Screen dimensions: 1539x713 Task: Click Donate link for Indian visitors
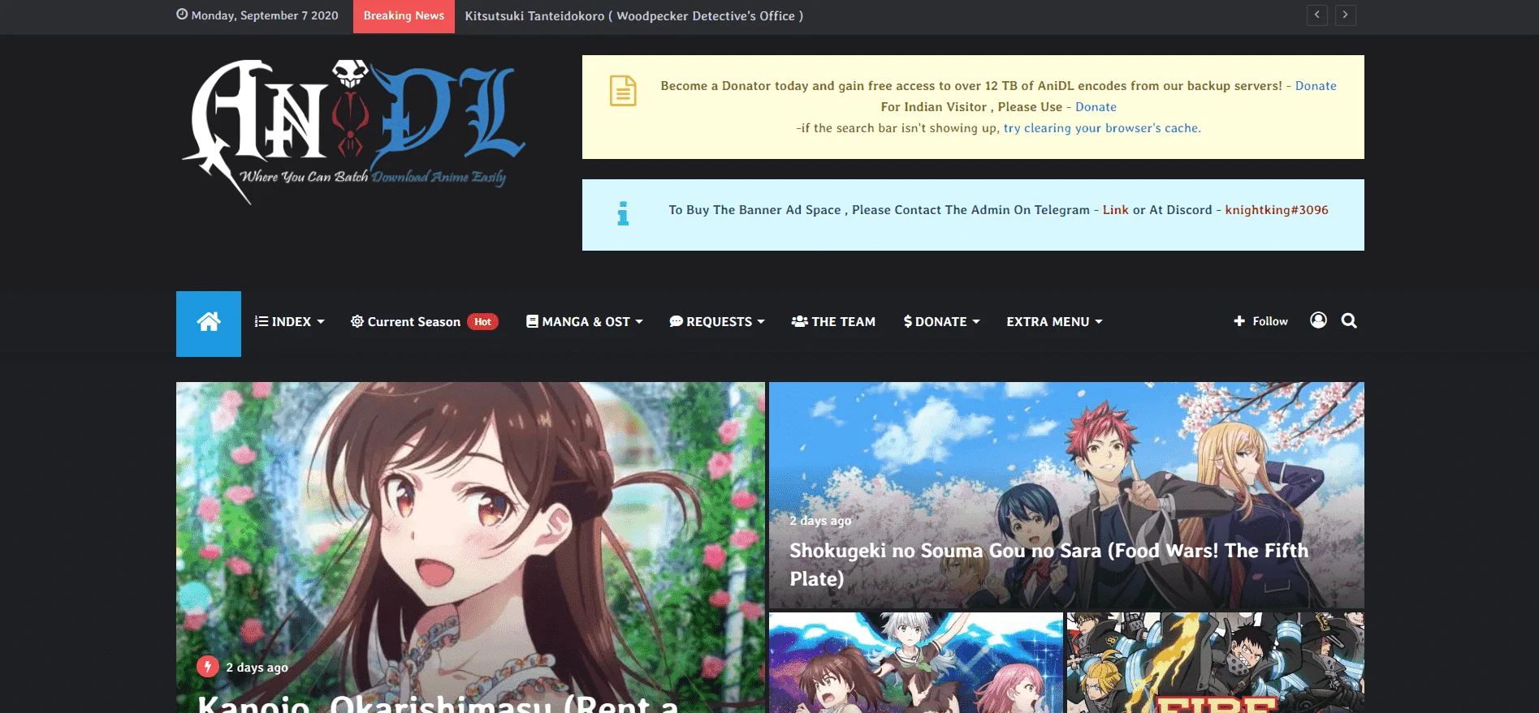tap(1096, 107)
